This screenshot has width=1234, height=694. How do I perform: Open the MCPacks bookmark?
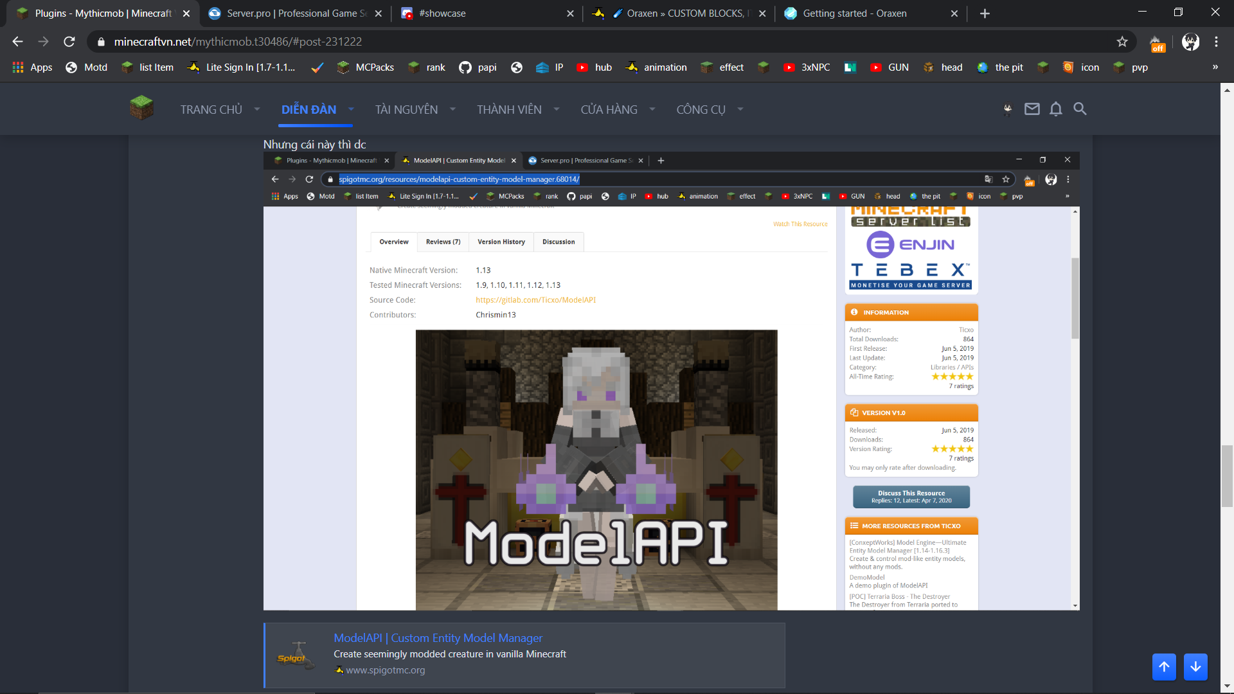(x=366, y=67)
